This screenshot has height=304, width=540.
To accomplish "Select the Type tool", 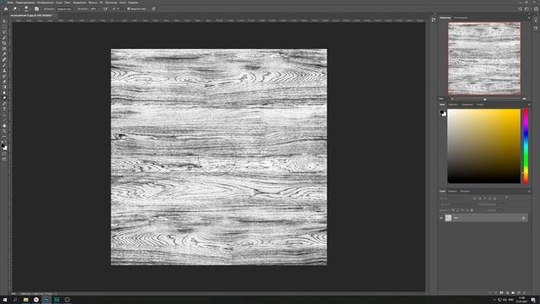I will [x=4, y=109].
